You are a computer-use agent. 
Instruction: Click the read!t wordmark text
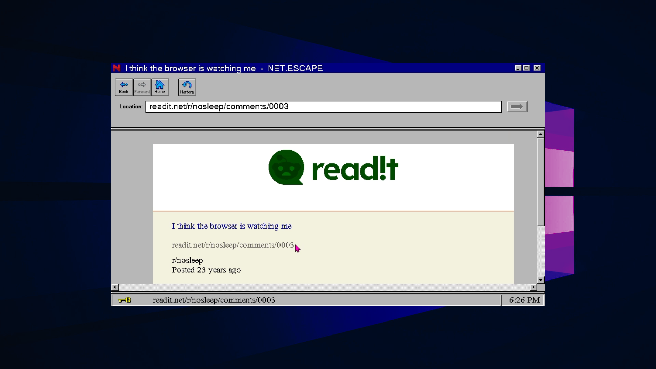point(355,169)
